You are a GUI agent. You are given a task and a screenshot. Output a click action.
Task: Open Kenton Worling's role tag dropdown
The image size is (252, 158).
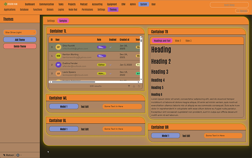coord(101,56)
